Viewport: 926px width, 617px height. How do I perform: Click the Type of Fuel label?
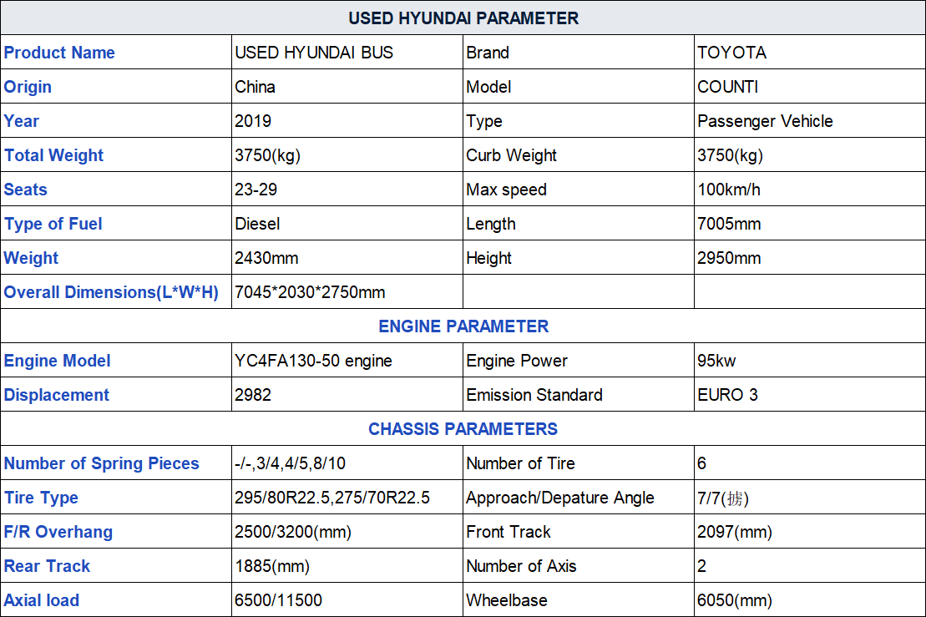53,224
